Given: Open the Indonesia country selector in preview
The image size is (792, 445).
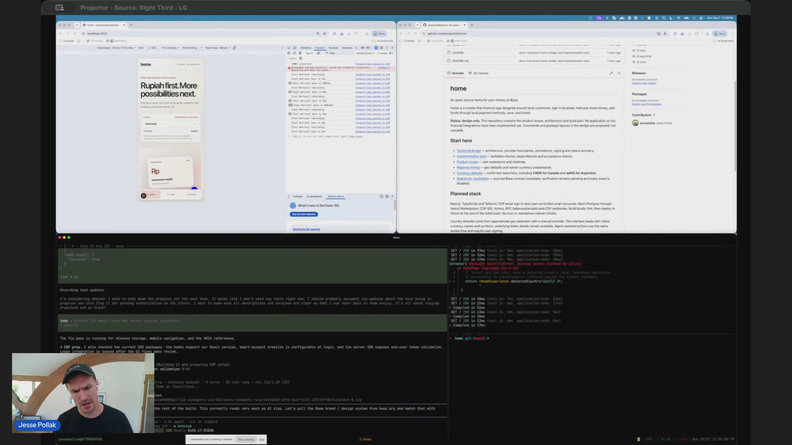Looking at the screenshot, I should [170, 124].
